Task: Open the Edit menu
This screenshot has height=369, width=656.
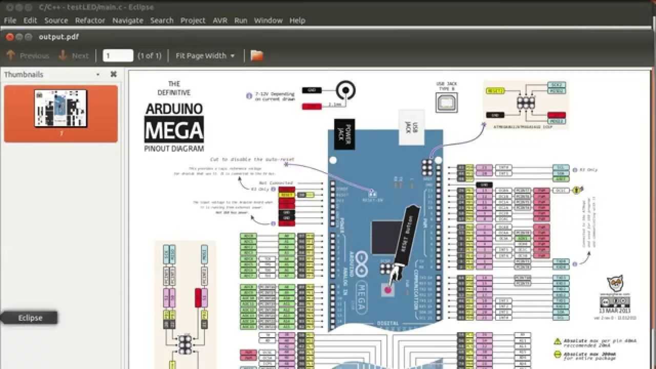Action: 30,20
